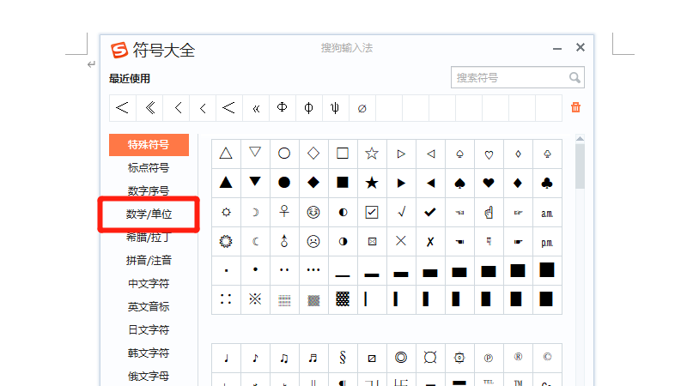Clear recent symbols with the trash icon
The height and width of the screenshot is (386, 687).
click(575, 107)
